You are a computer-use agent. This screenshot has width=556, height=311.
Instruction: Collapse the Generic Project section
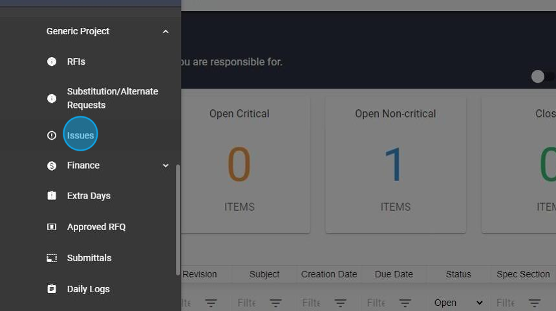[x=166, y=32]
